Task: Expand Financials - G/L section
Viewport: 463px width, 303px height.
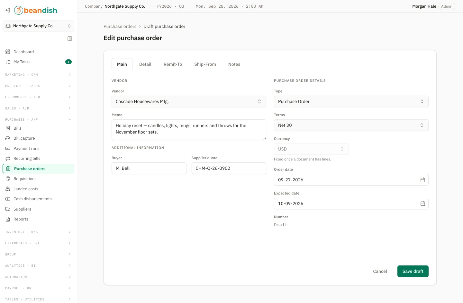Action: pos(38,243)
